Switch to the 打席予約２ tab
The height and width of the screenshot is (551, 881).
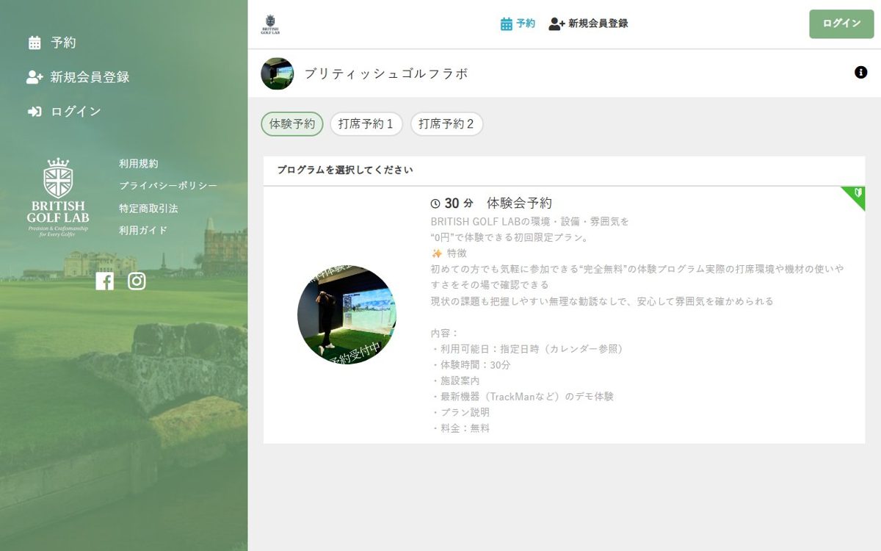coord(446,124)
